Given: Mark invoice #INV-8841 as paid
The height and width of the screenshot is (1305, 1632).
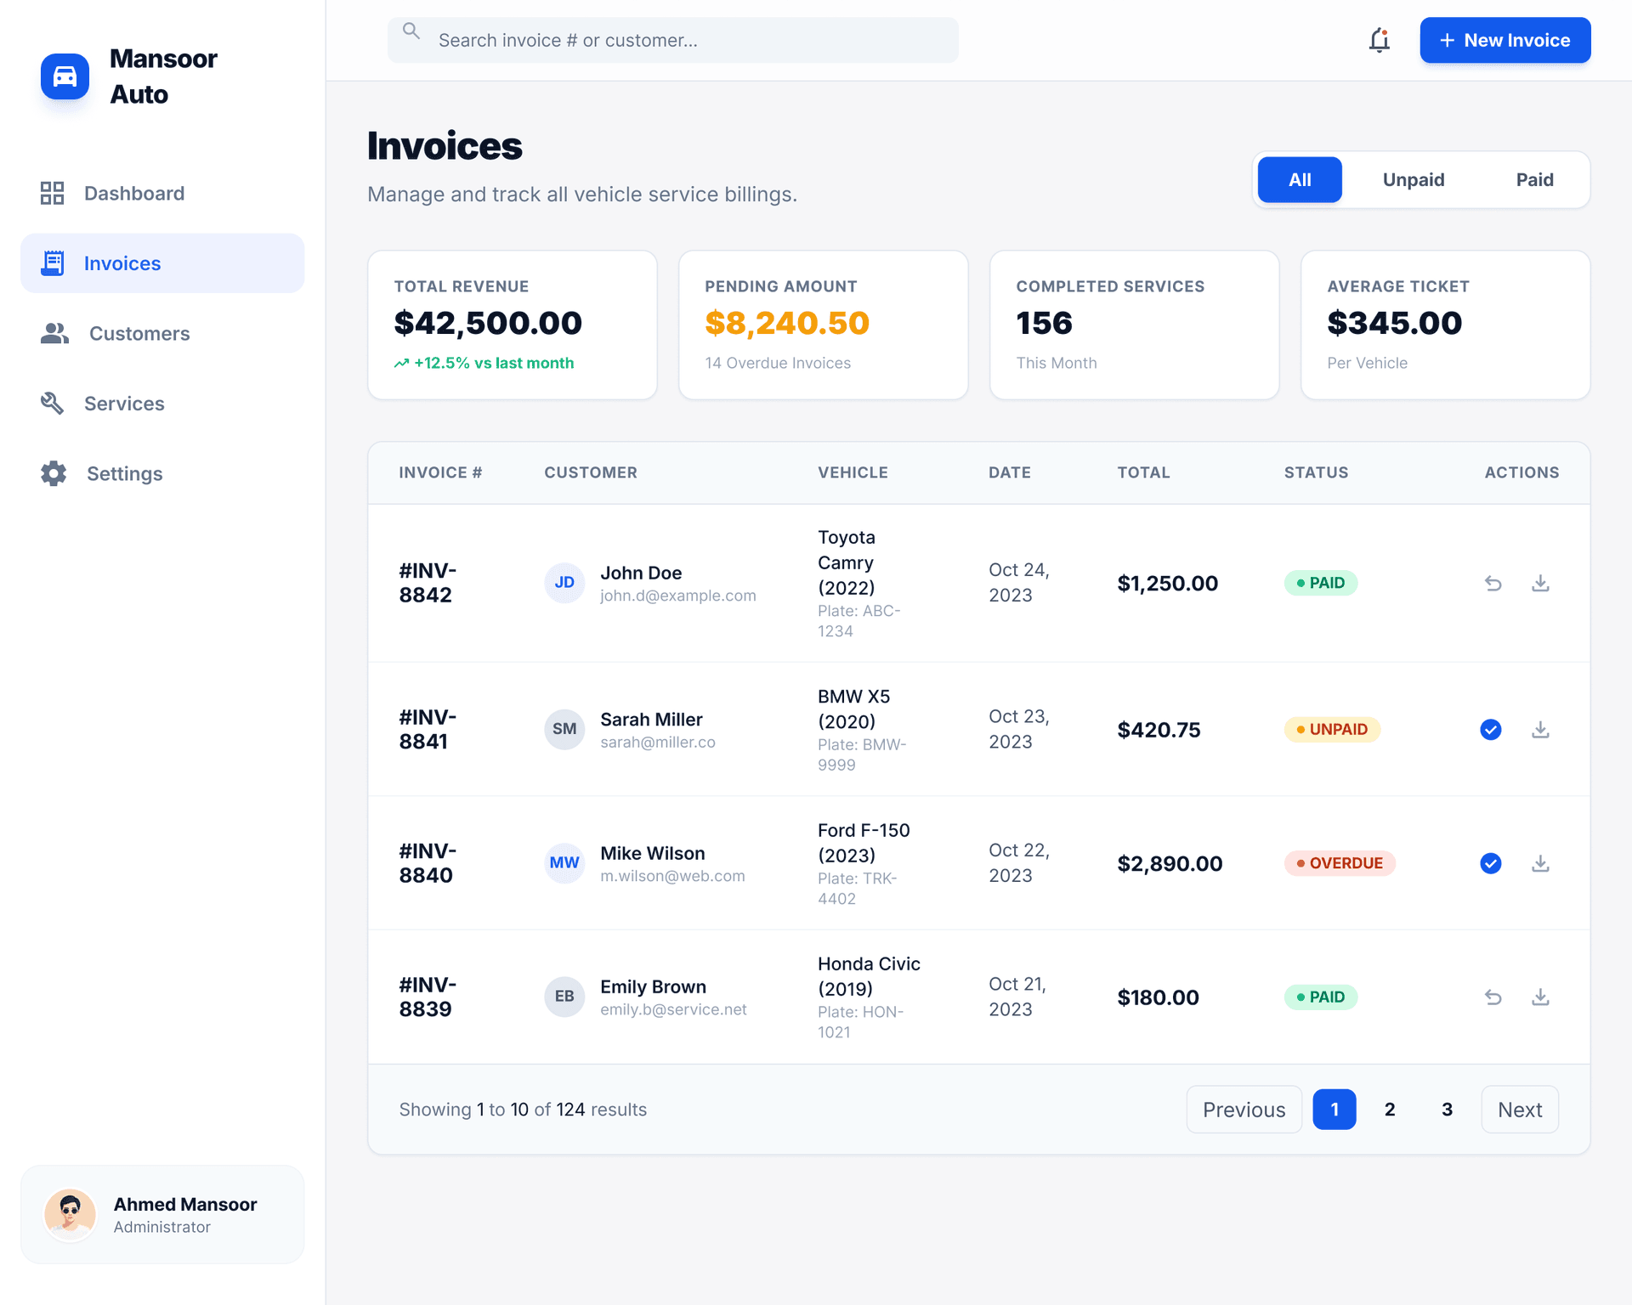Looking at the screenshot, I should click(1490, 729).
